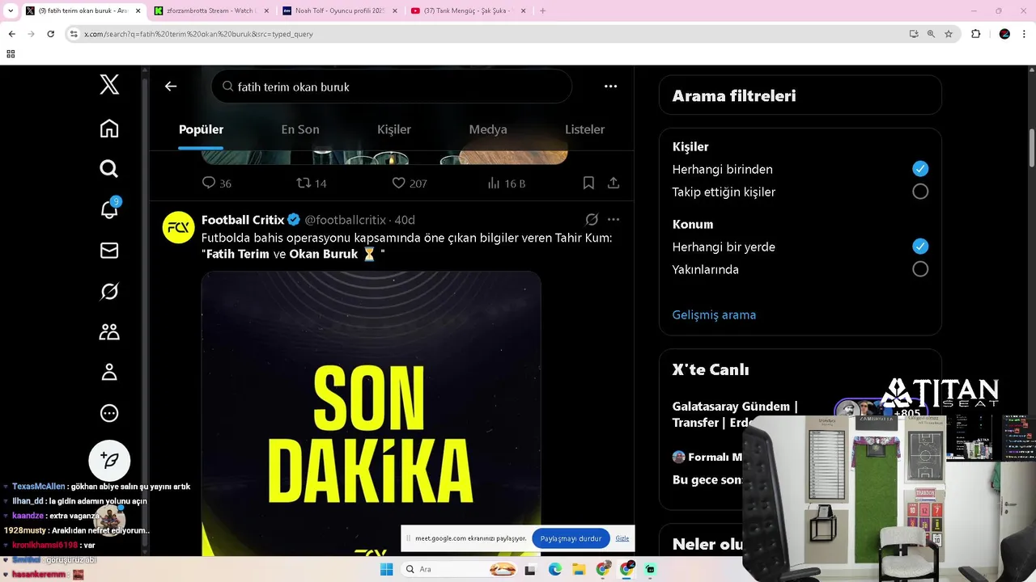This screenshot has height=582, width=1036.
Task: Go back with Chrome's back arrow
Action: point(11,34)
